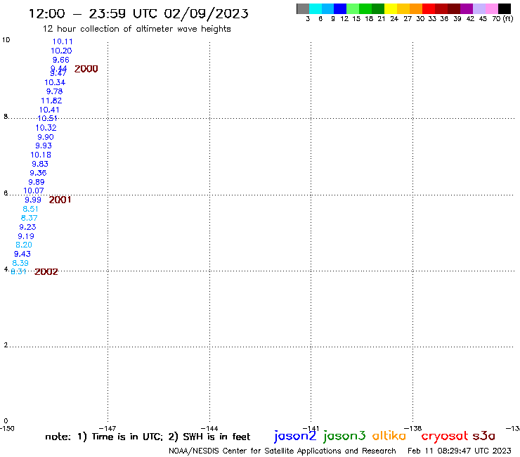Click the 8.37 wave height reading
This screenshot has height=457, width=520.
[x=29, y=218]
